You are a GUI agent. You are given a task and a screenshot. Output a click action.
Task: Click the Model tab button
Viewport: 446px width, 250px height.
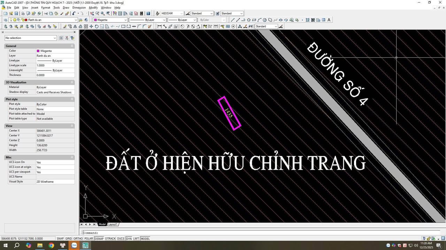102,224
